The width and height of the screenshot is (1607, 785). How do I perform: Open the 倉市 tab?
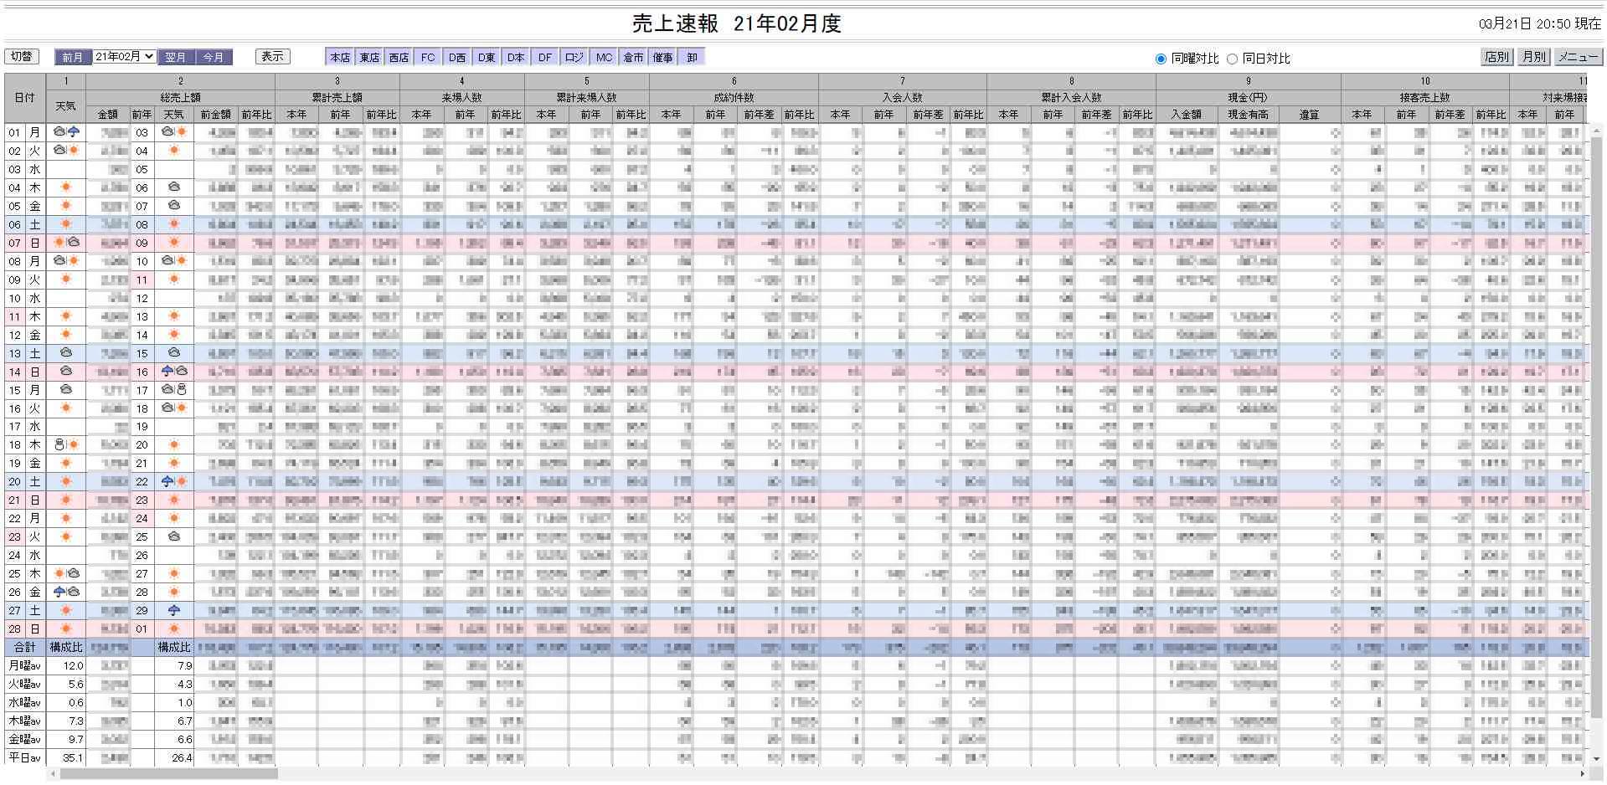pyautogui.click(x=633, y=57)
